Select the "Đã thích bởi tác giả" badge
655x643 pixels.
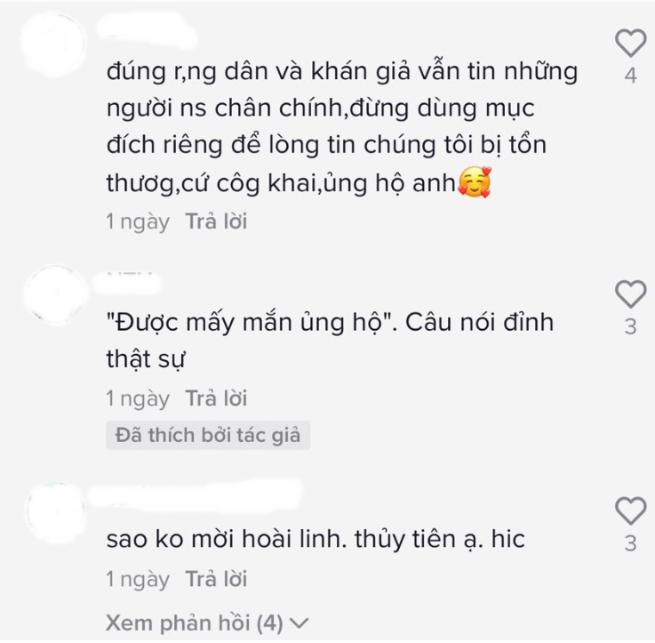click(x=208, y=435)
